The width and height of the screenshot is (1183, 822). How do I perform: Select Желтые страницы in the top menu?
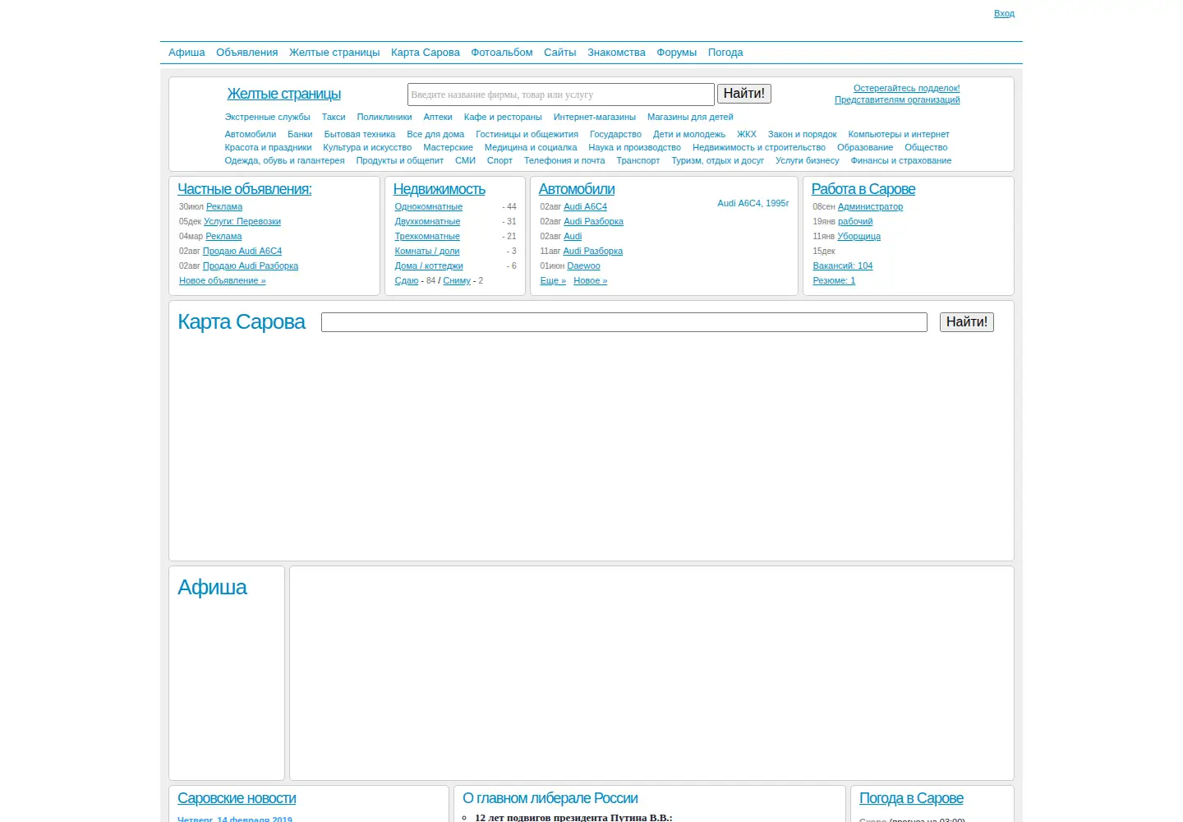(x=334, y=53)
